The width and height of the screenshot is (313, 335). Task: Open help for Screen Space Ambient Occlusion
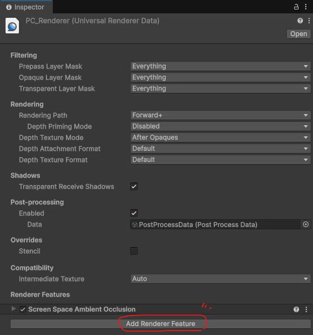coord(296,309)
